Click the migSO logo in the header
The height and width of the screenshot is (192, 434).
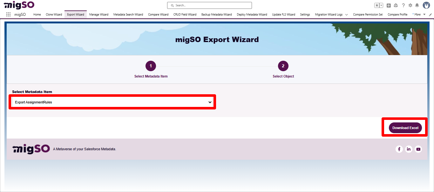[19, 5]
